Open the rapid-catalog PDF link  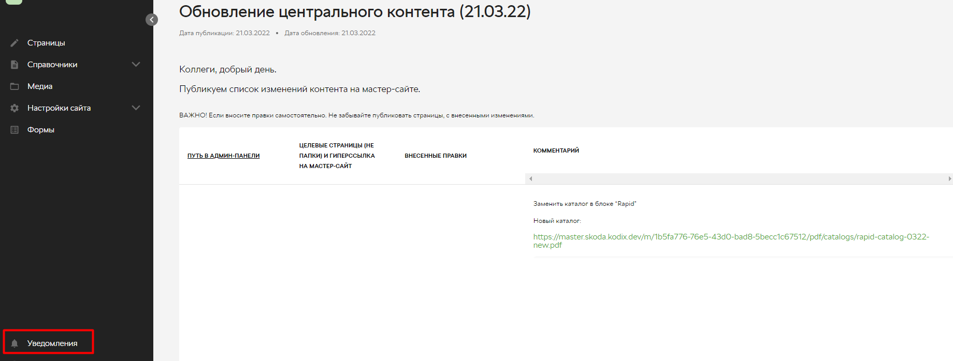point(731,241)
